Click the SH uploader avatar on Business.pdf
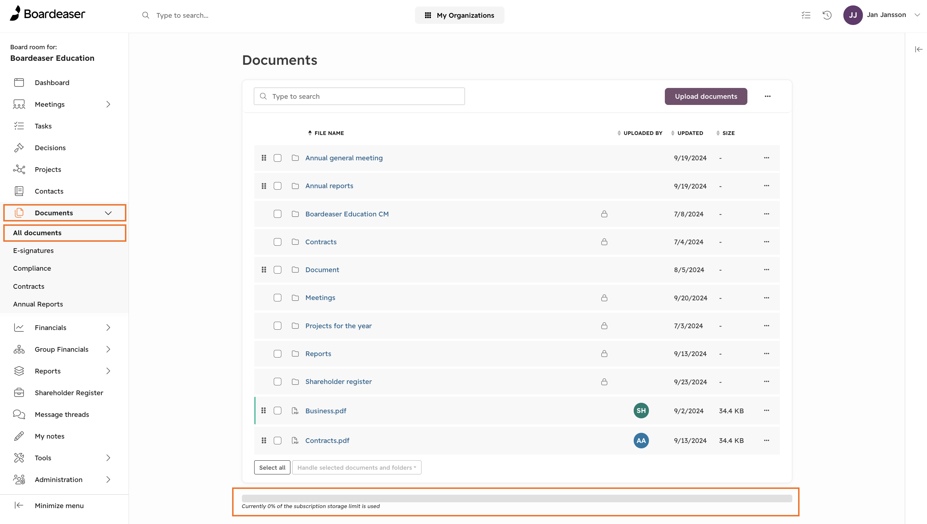 pyautogui.click(x=641, y=410)
